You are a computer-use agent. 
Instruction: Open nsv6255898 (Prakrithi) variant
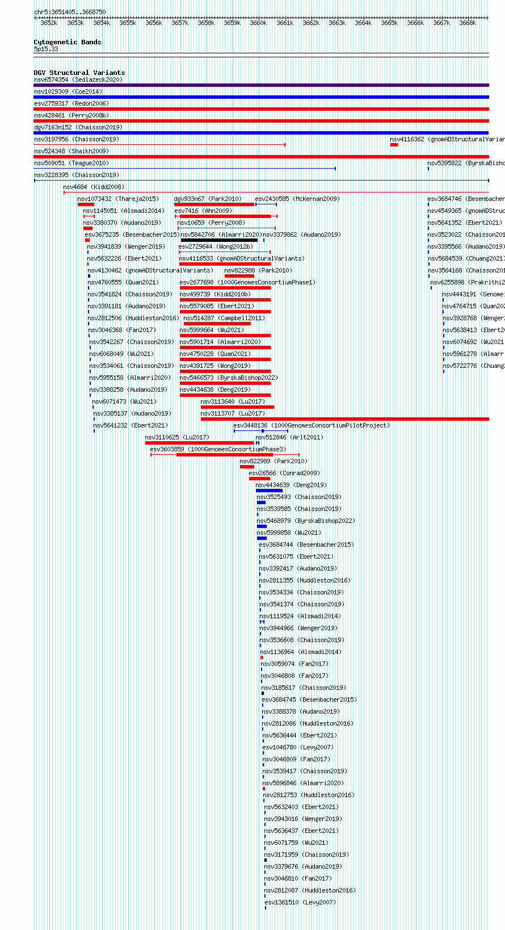(x=468, y=282)
